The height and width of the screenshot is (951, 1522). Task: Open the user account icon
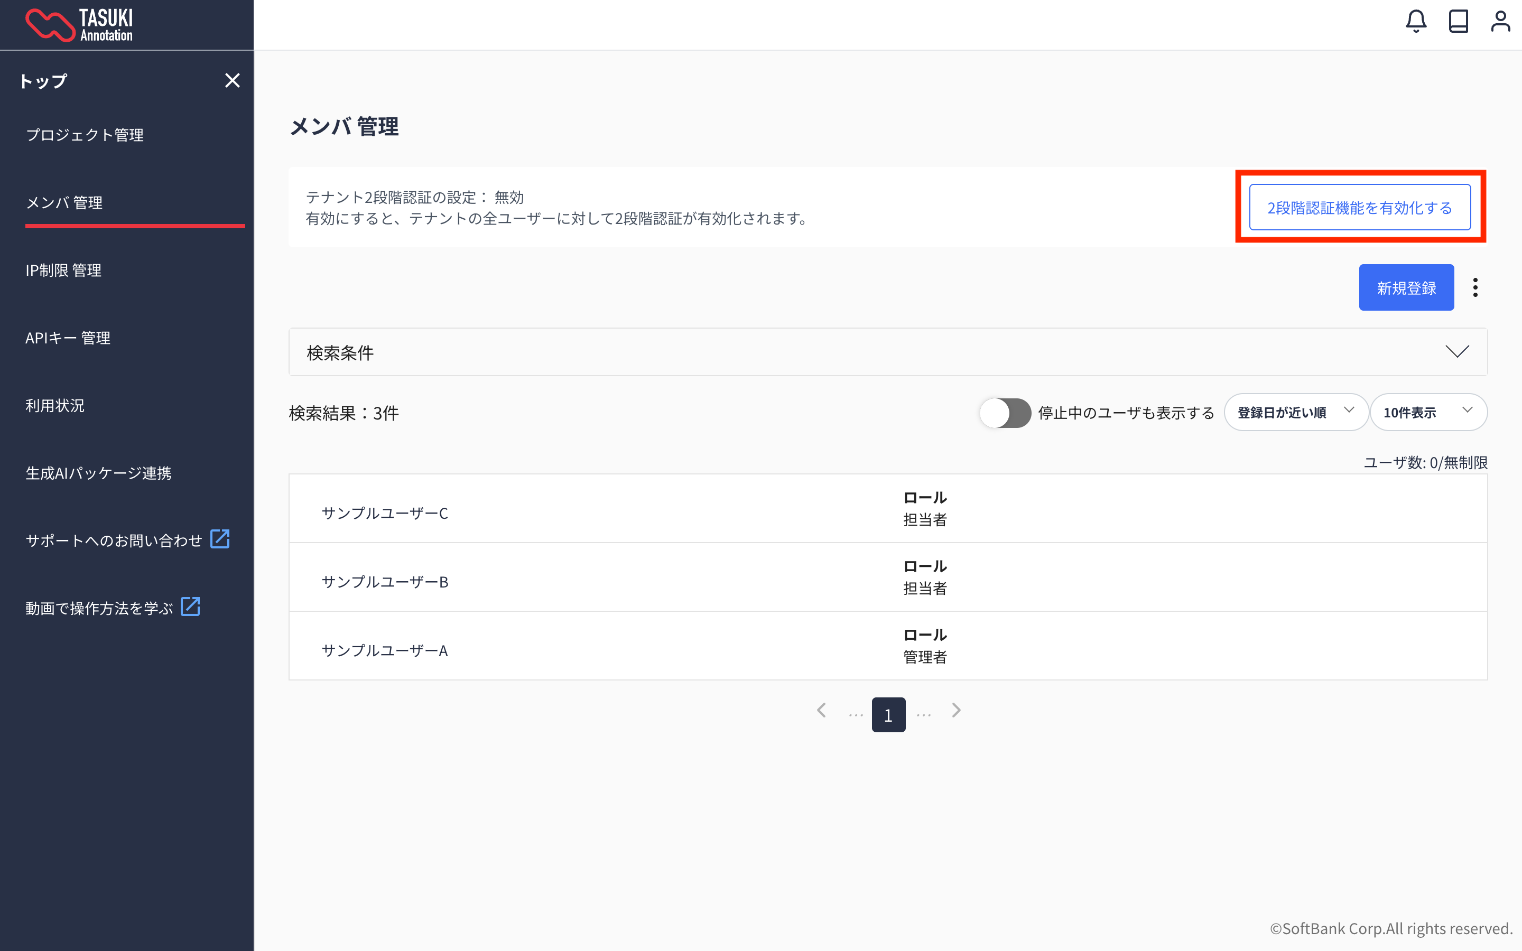pos(1500,21)
